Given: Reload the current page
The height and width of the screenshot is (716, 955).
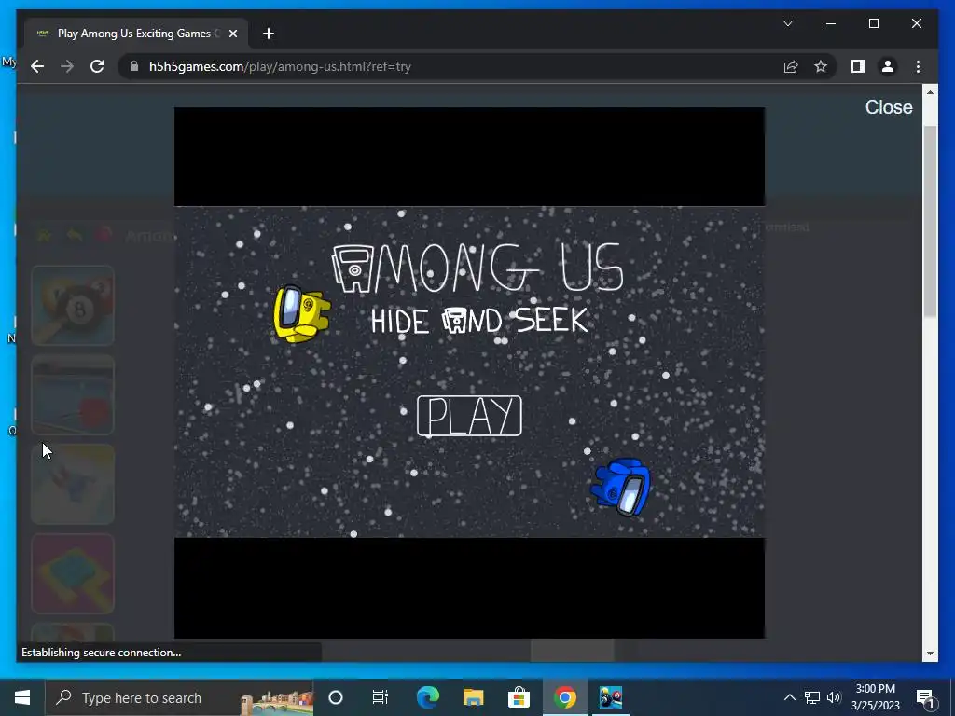Looking at the screenshot, I should pos(97,66).
